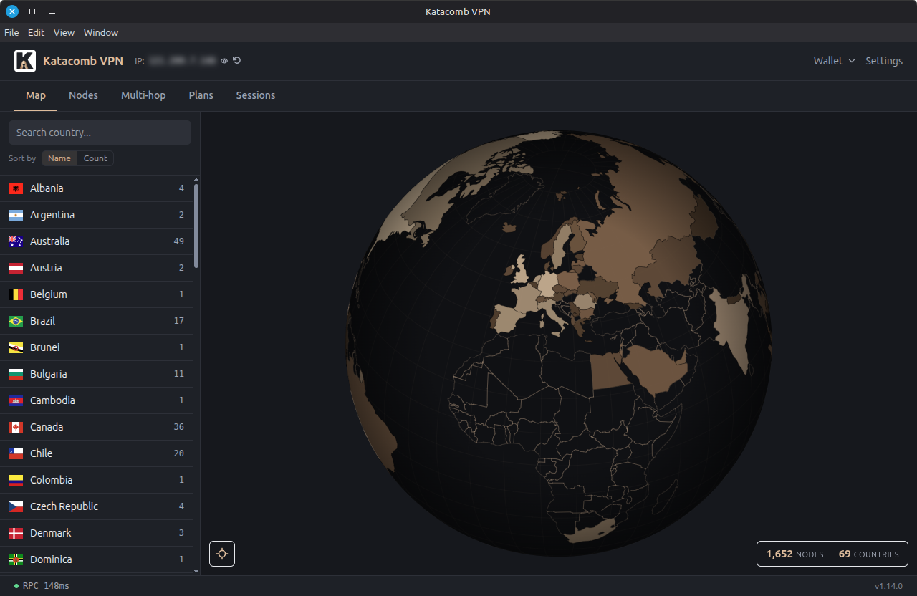Viewport: 917px width, 596px height.
Task: Click the Australia flag icon
Action: point(16,241)
